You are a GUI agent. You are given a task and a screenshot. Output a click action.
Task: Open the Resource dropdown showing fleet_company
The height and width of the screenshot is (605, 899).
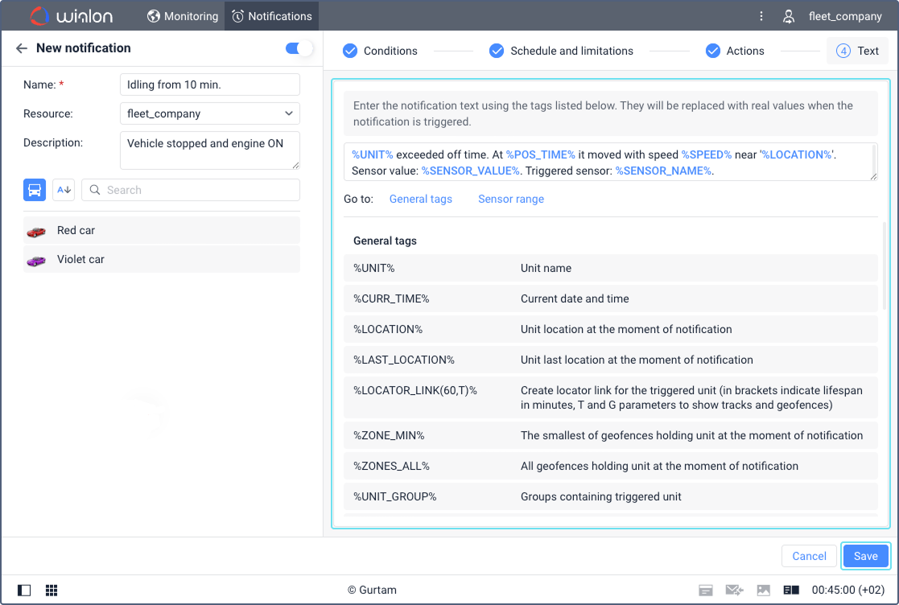point(209,113)
